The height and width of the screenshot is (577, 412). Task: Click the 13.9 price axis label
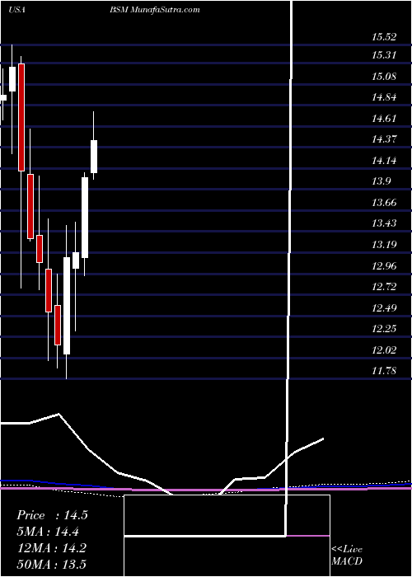(x=382, y=181)
